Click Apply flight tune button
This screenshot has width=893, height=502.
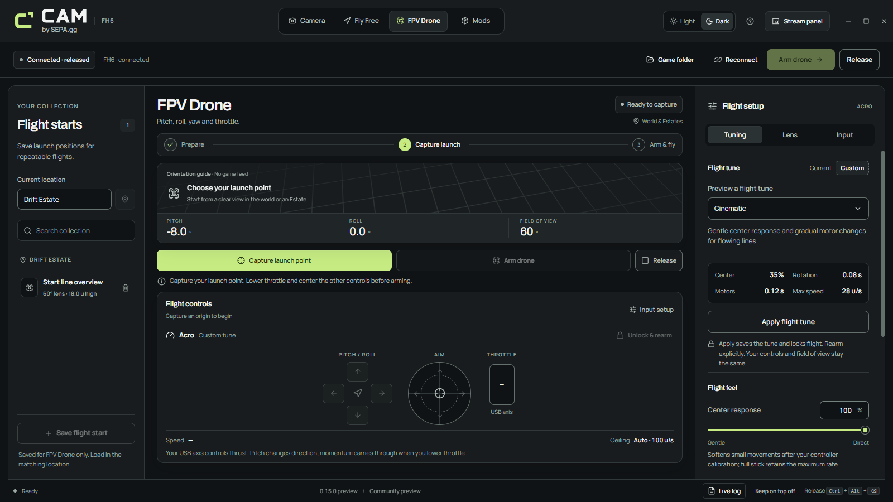(788, 322)
